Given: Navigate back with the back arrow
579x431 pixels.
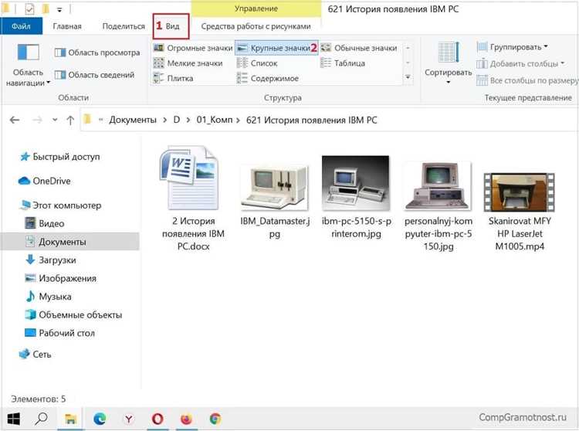Looking at the screenshot, I should click(x=15, y=120).
